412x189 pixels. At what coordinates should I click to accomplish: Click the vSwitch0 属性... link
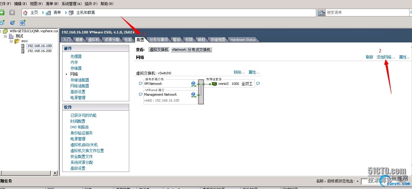point(254,73)
